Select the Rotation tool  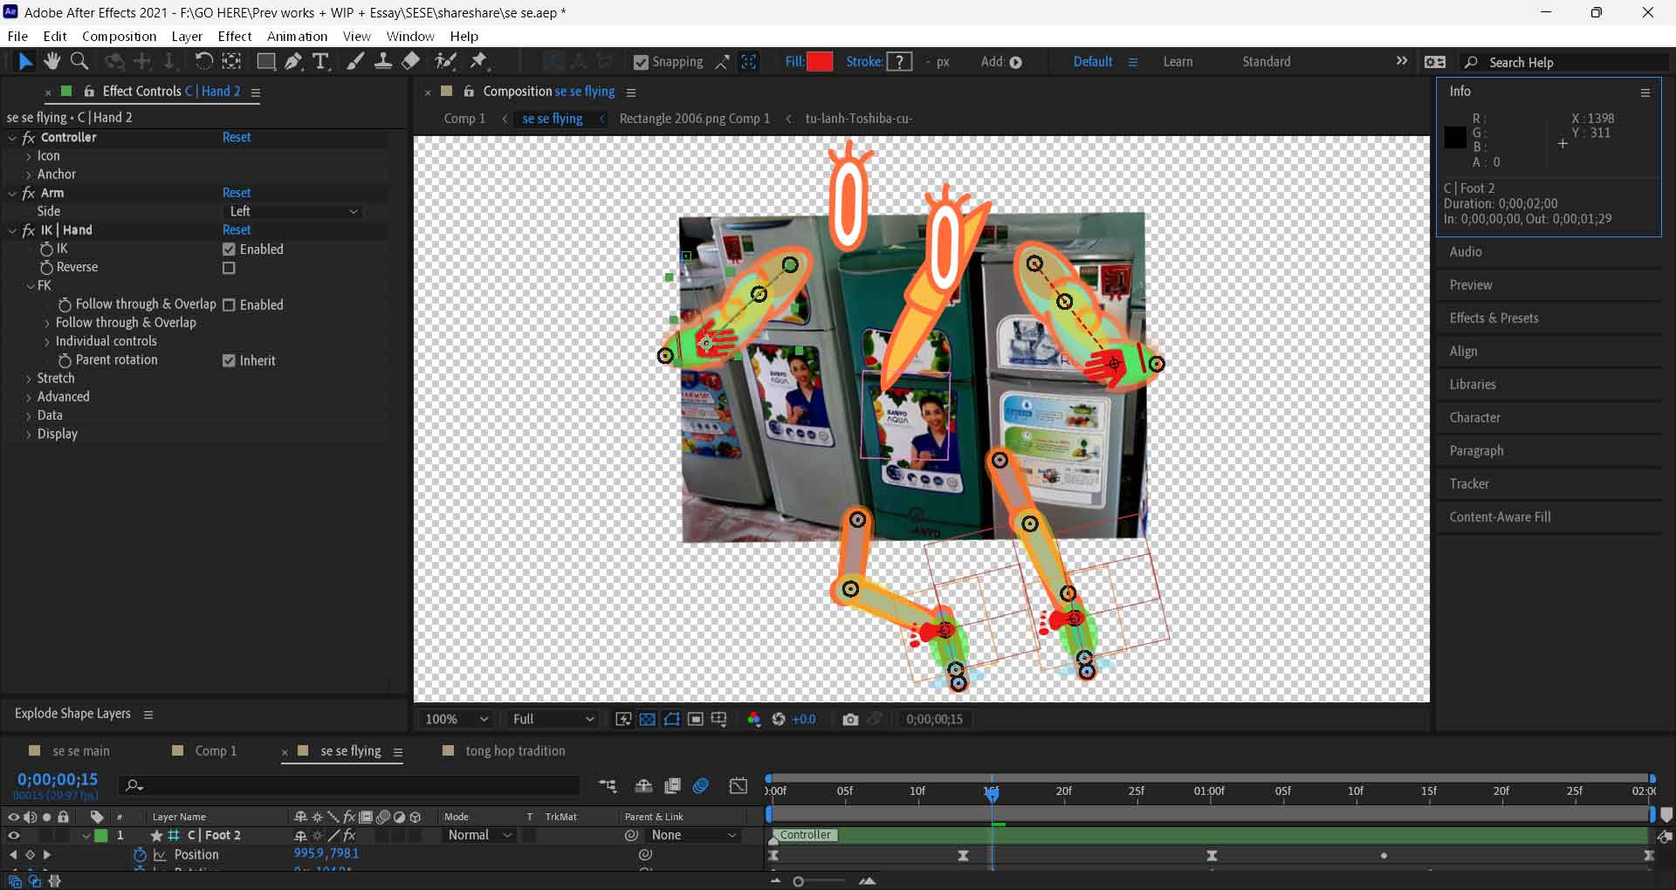pos(203,61)
